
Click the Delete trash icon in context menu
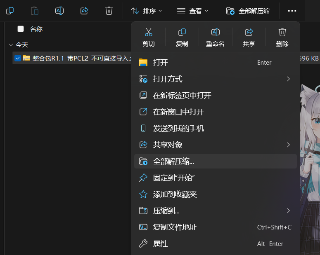pos(282,33)
